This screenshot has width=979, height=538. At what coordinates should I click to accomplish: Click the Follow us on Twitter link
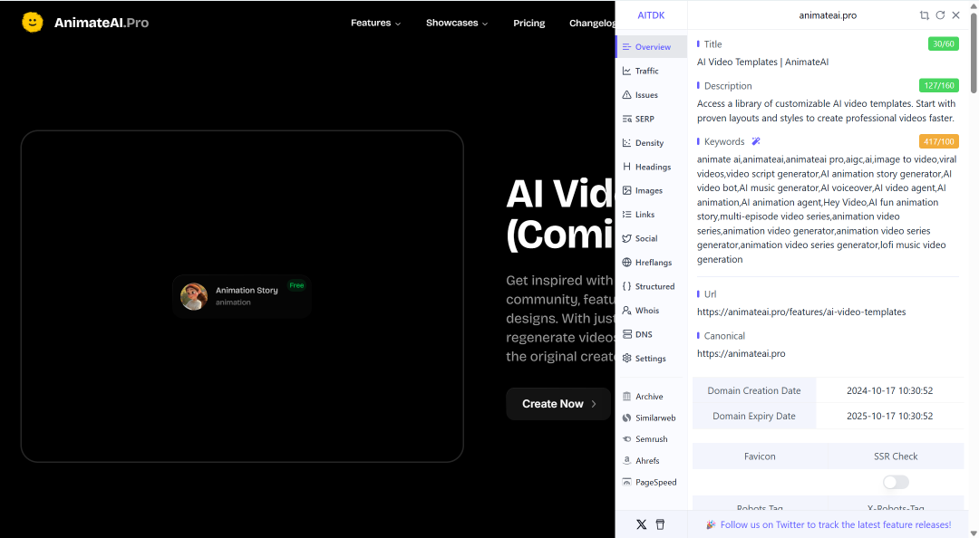[x=836, y=525]
